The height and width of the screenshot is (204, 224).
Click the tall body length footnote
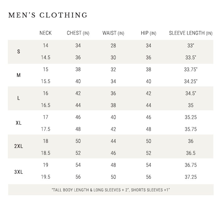pos(111,190)
